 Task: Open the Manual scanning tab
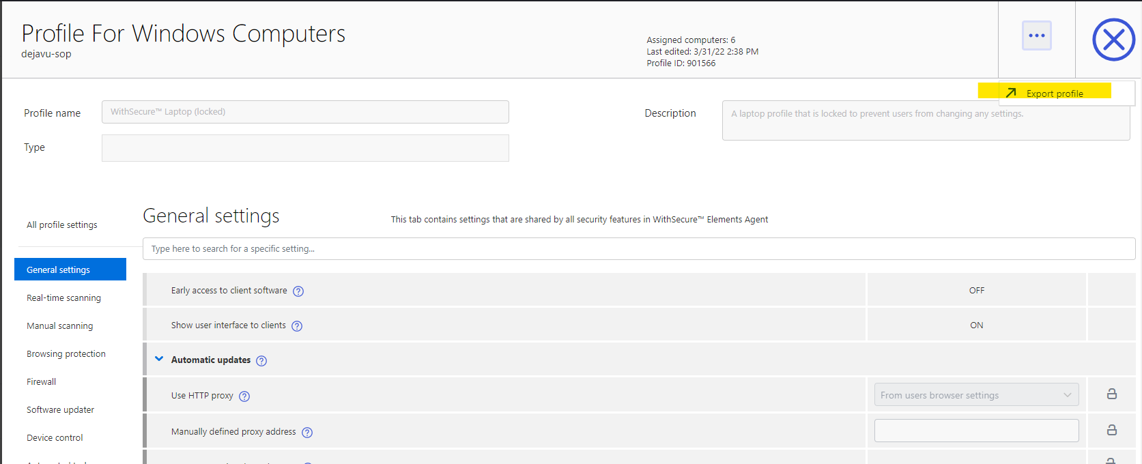pos(59,325)
